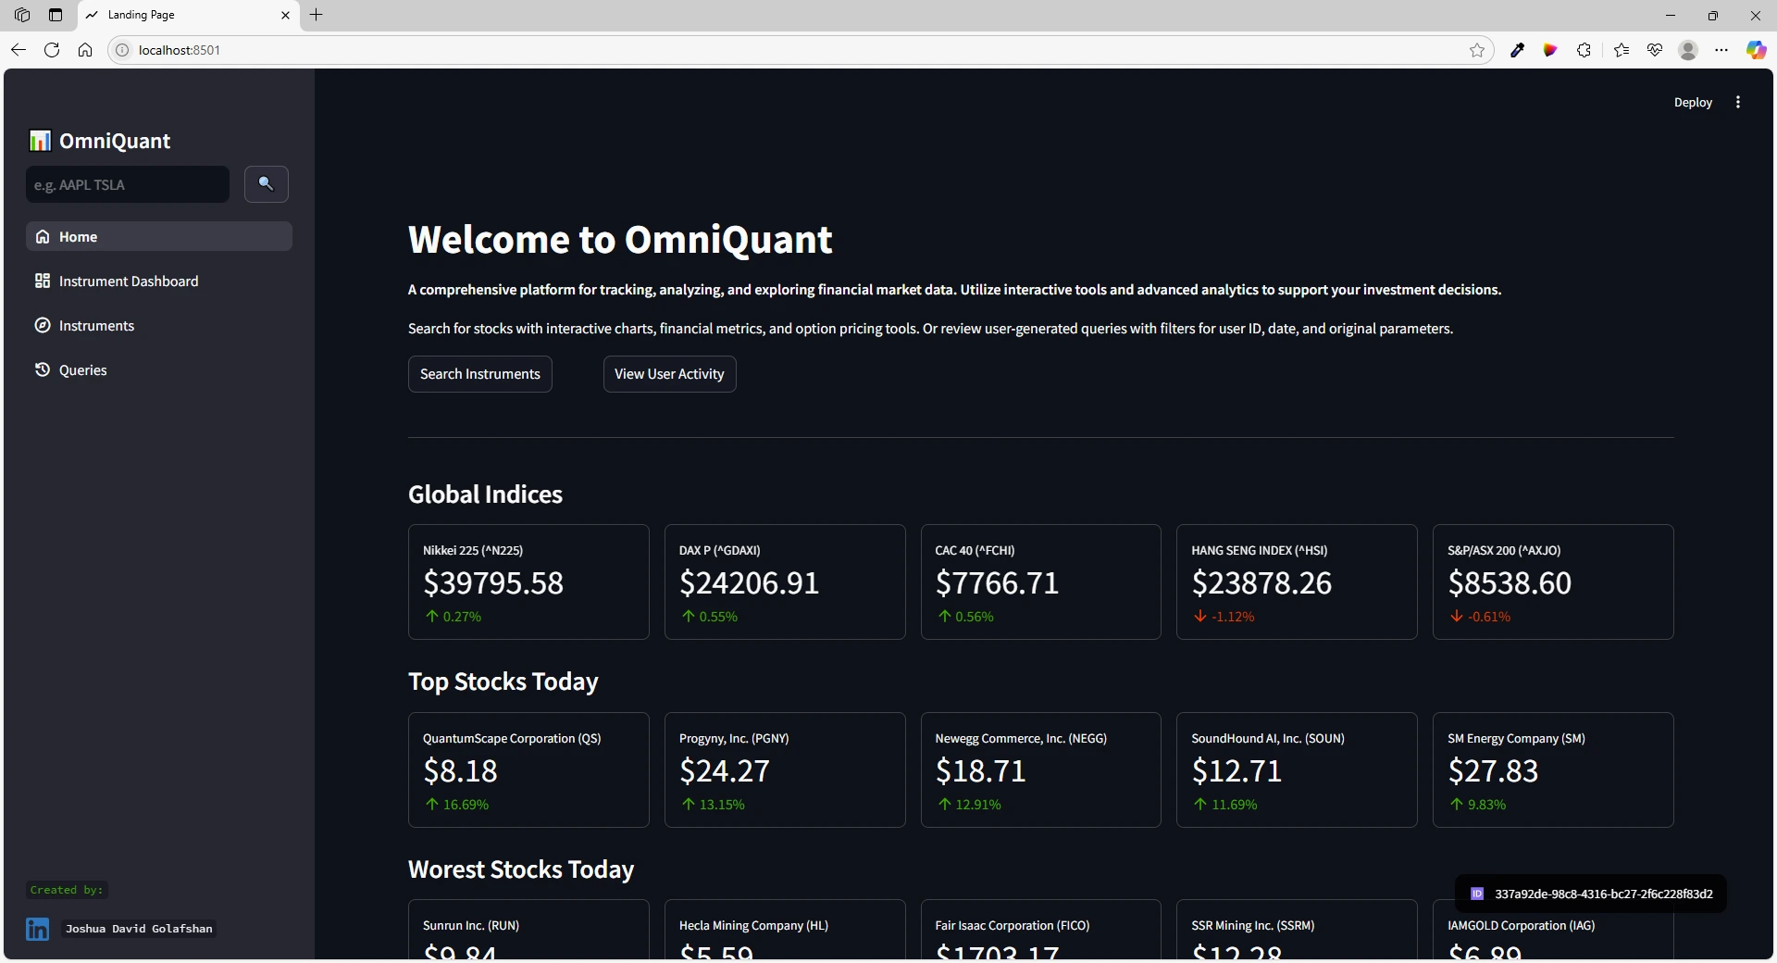The width and height of the screenshot is (1777, 963).
Task: Click the magnifier search button in sidebar
Action: click(x=266, y=184)
